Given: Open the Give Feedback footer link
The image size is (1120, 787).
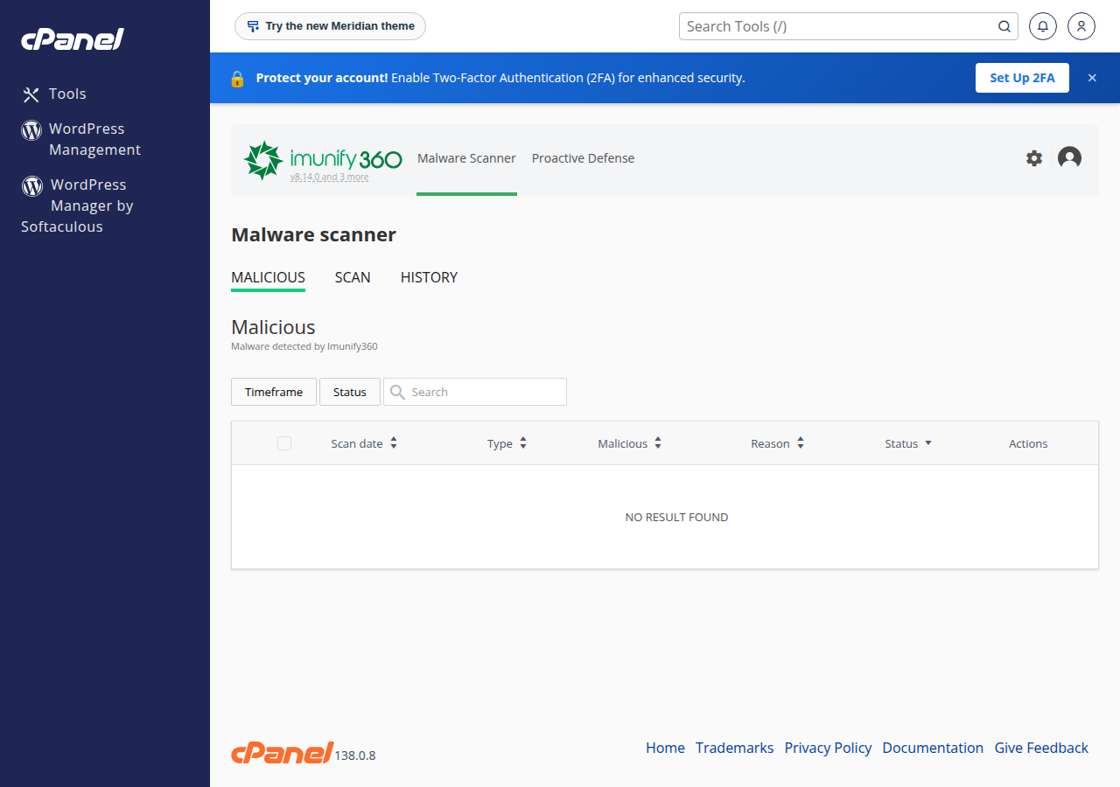Looking at the screenshot, I should [x=1041, y=748].
